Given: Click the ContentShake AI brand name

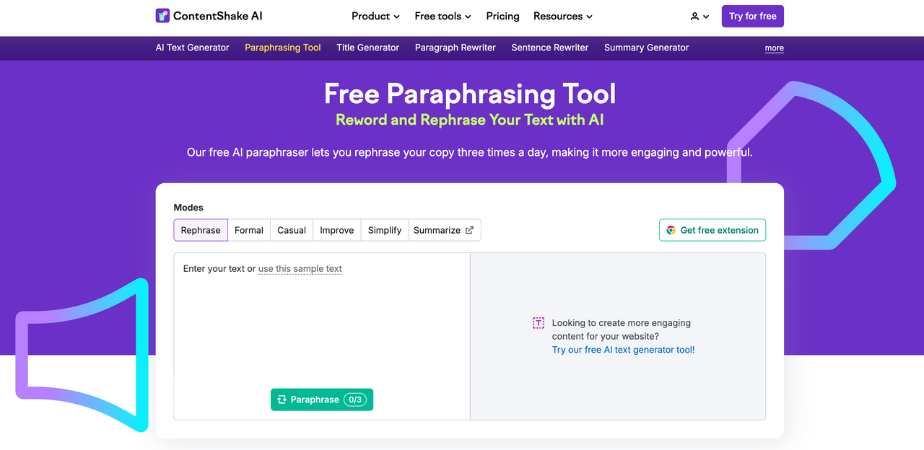Looking at the screenshot, I should (218, 16).
